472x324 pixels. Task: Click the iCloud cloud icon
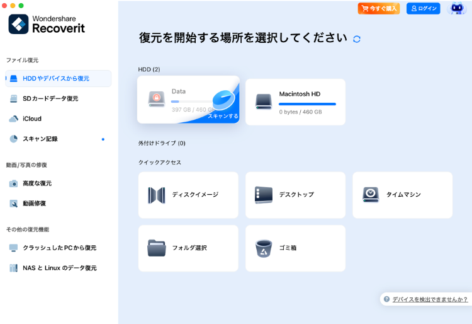(x=14, y=119)
